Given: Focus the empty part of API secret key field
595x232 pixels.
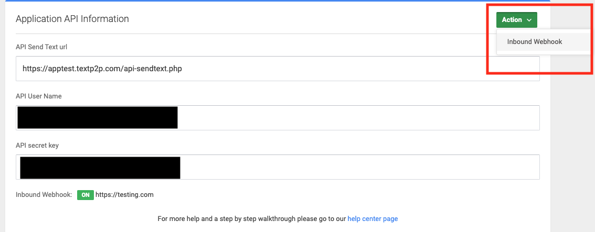Looking at the screenshot, I should pyautogui.click(x=359, y=167).
